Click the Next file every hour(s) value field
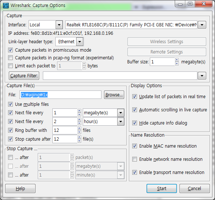The width and height of the screenshot is (215, 200). click(x=65, y=121)
